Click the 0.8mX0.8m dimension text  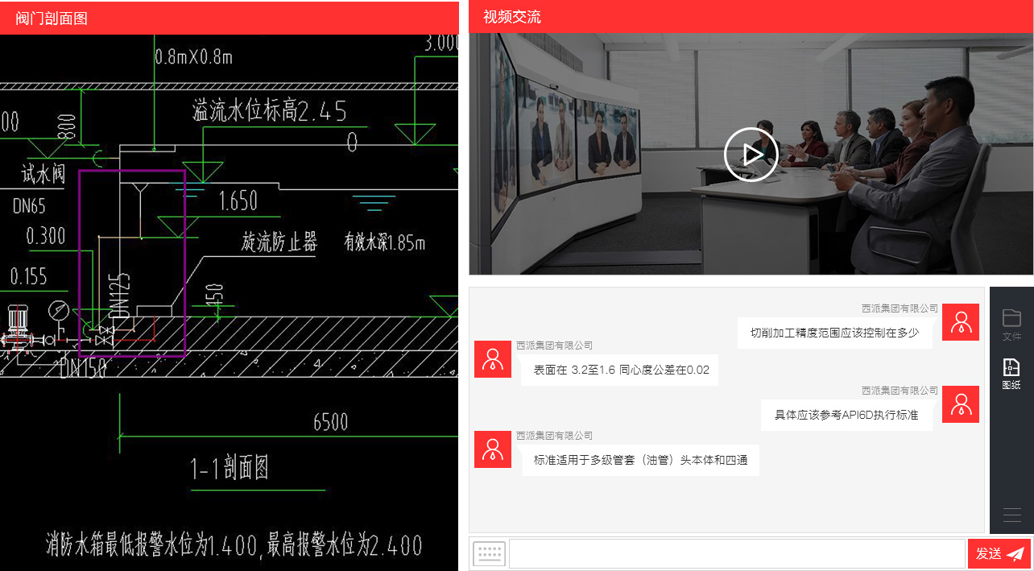[193, 56]
